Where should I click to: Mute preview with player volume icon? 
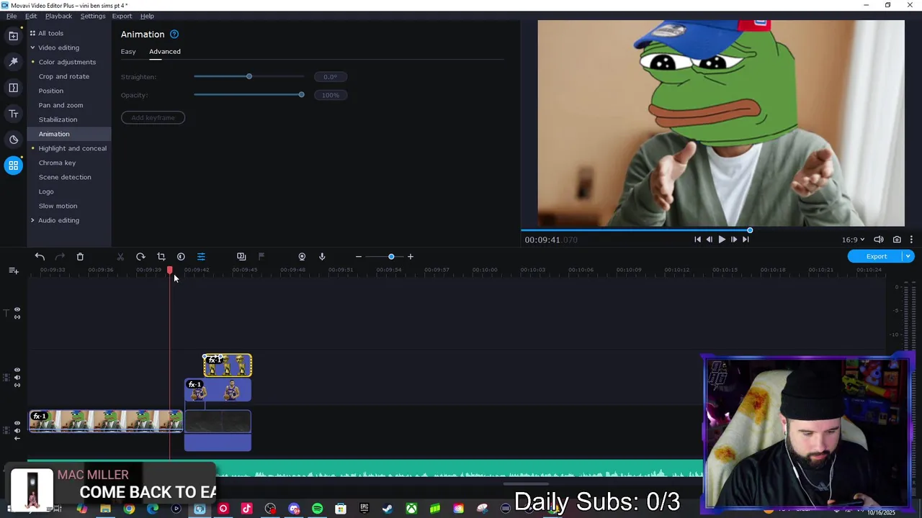click(x=879, y=240)
